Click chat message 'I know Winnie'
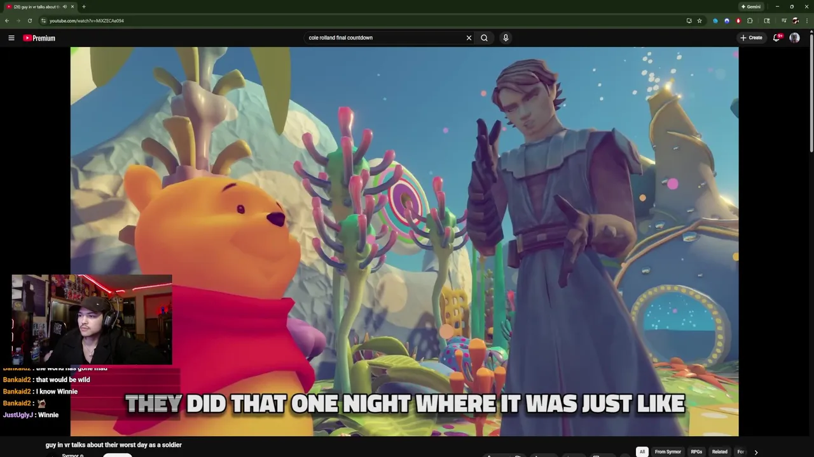The width and height of the screenshot is (814, 457). point(57,392)
